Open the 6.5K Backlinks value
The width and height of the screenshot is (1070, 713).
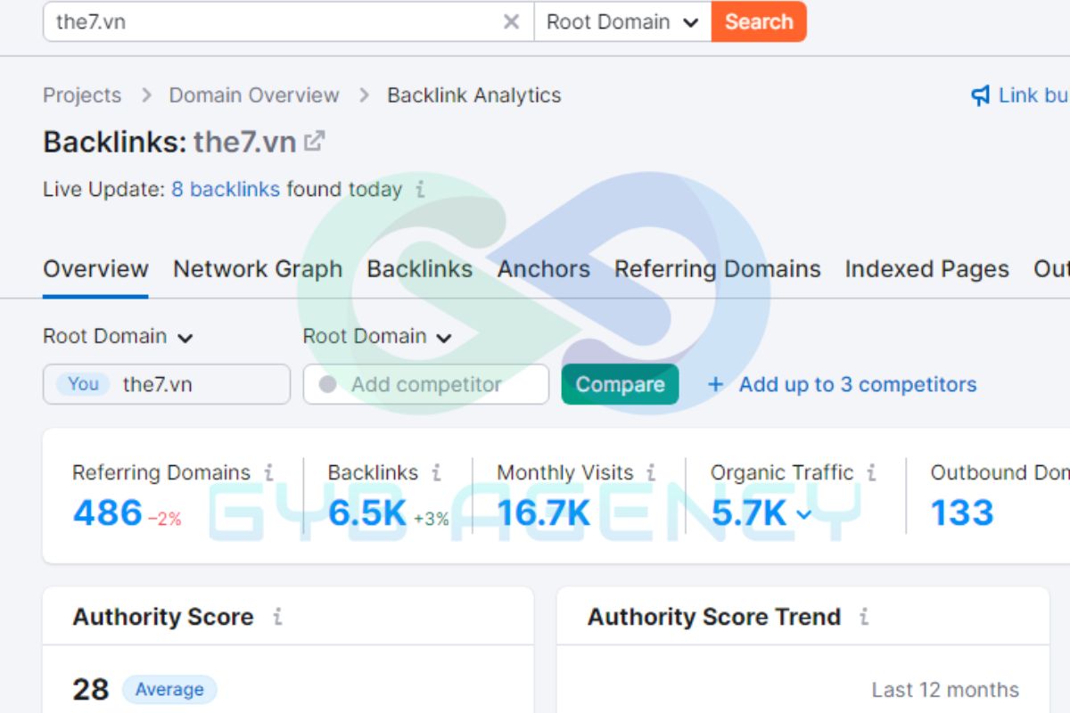point(367,513)
